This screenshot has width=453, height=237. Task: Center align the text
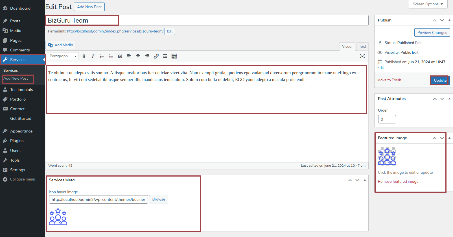138,56
